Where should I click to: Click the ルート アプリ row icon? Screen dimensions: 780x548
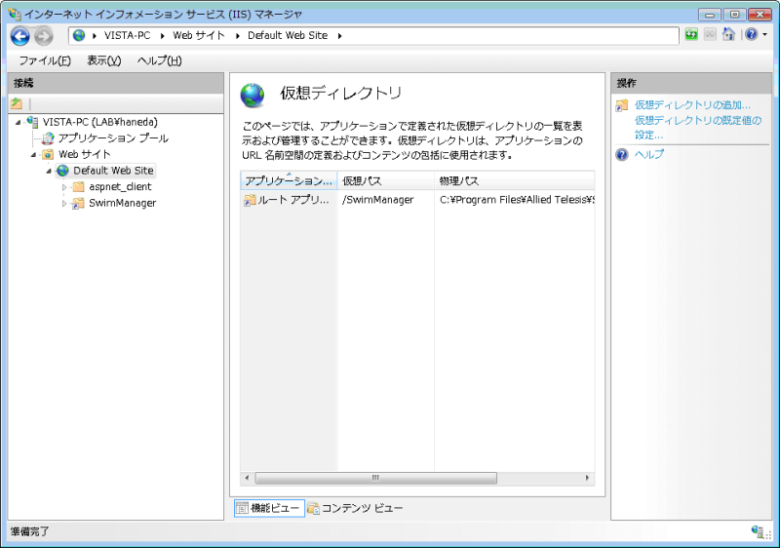(249, 200)
